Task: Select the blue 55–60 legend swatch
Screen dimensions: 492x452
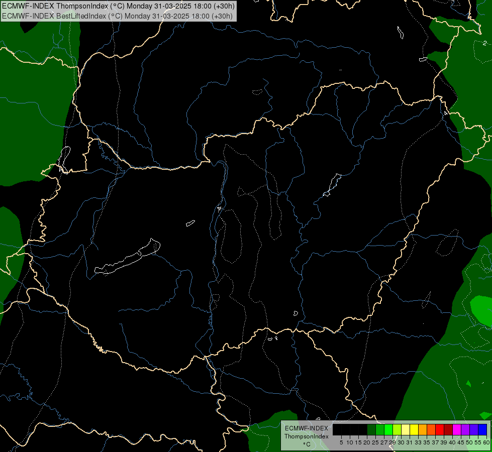Action: (x=482, y=430)
